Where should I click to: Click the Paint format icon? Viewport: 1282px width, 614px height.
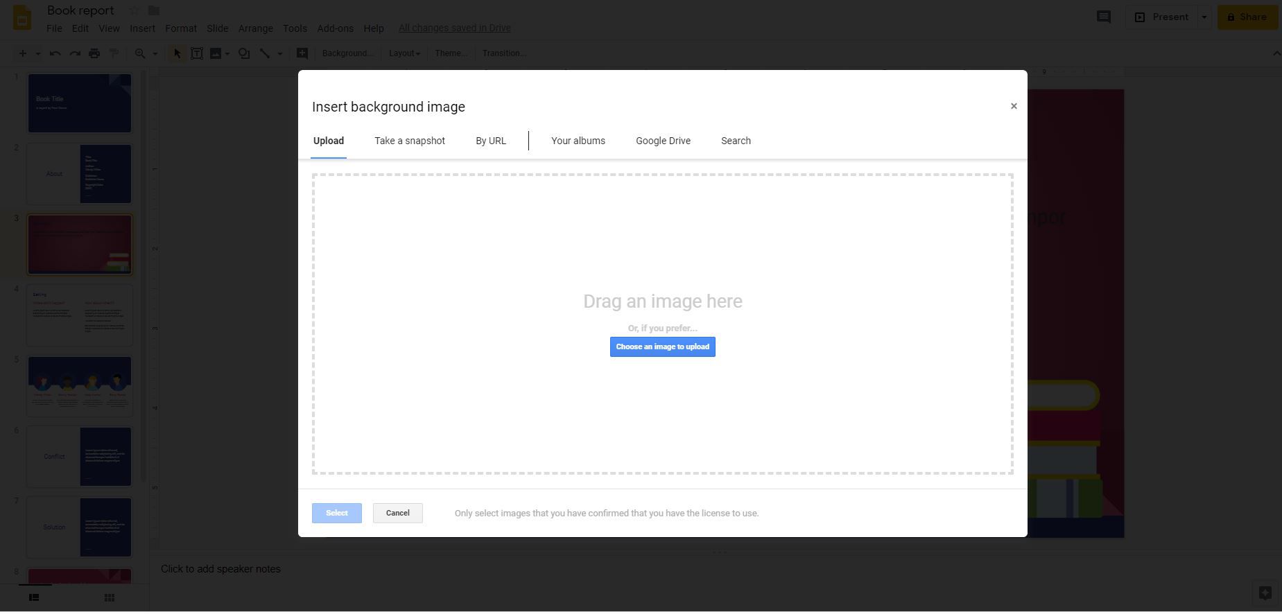(x=114, y=53)
